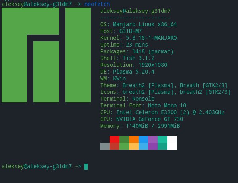The width and height of the screenshot is (238, 183).
Task: Click the 'CPU: Intel Celeron E3200' line
Action: pos(162,112)
